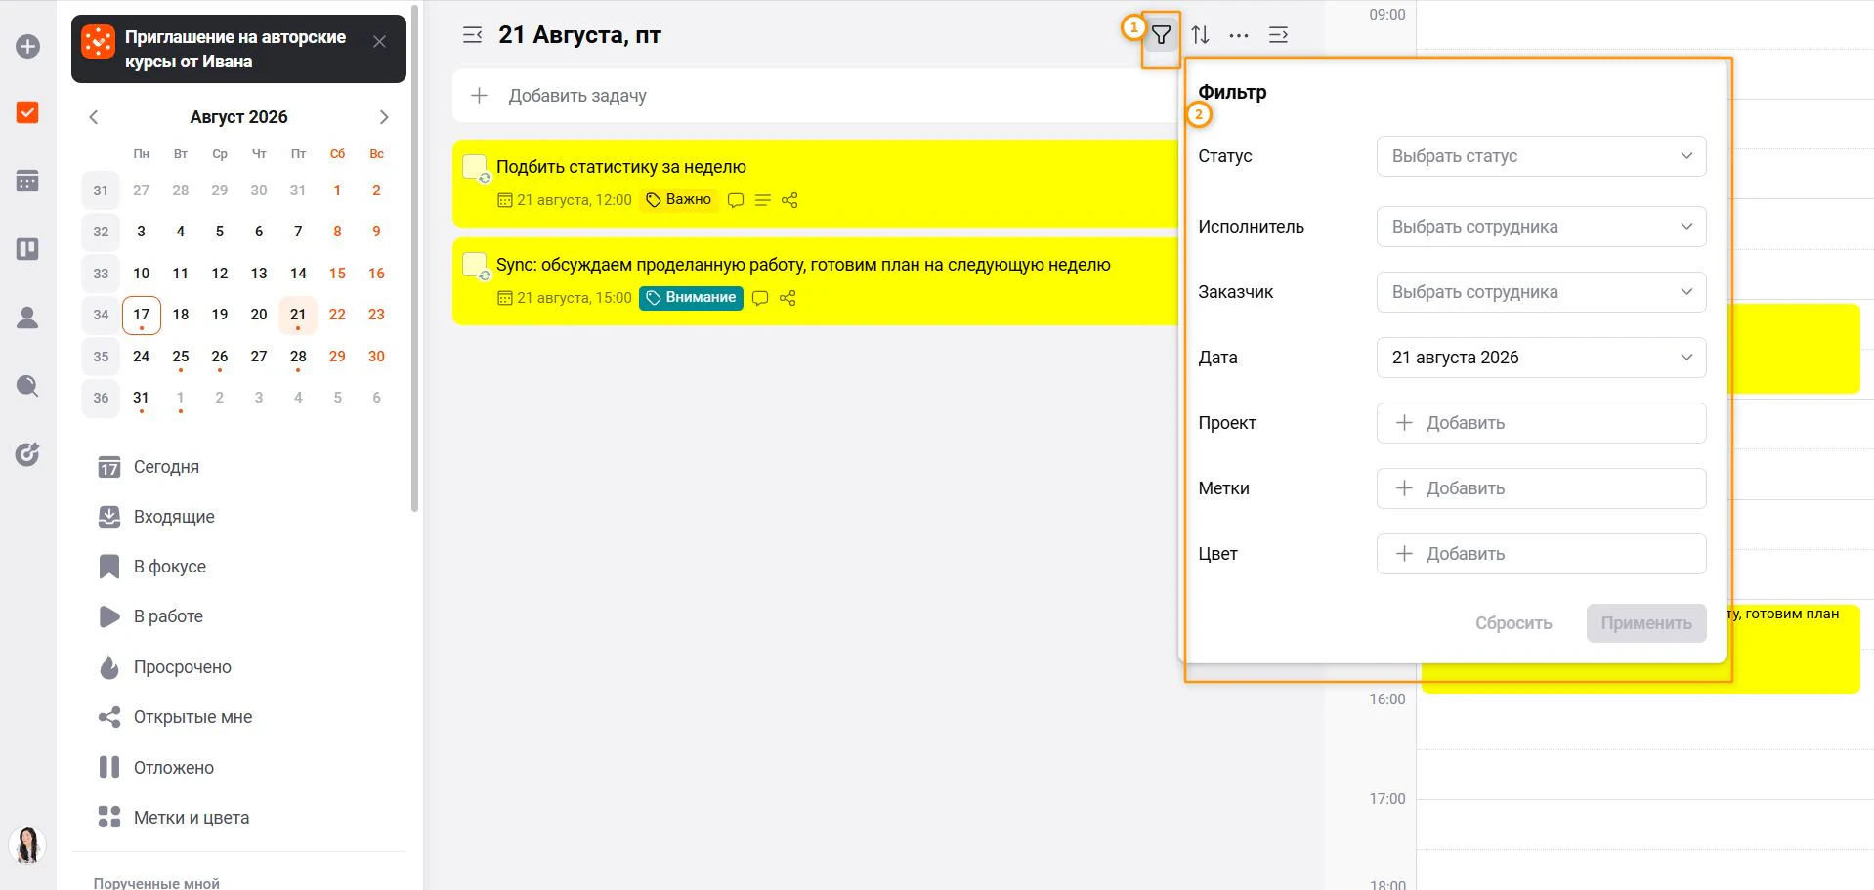Add a project in Проект filter field
Viewport: 1874px width, 890px height.
coord(1541,423)
